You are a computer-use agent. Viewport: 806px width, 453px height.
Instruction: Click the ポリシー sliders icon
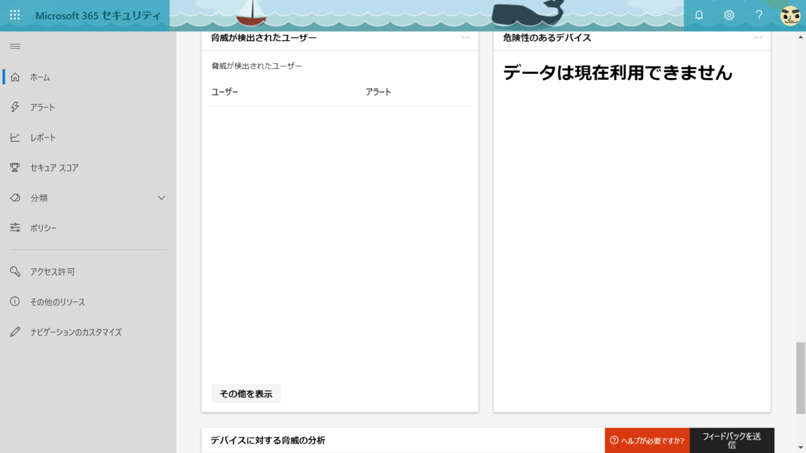click(15, 228)
